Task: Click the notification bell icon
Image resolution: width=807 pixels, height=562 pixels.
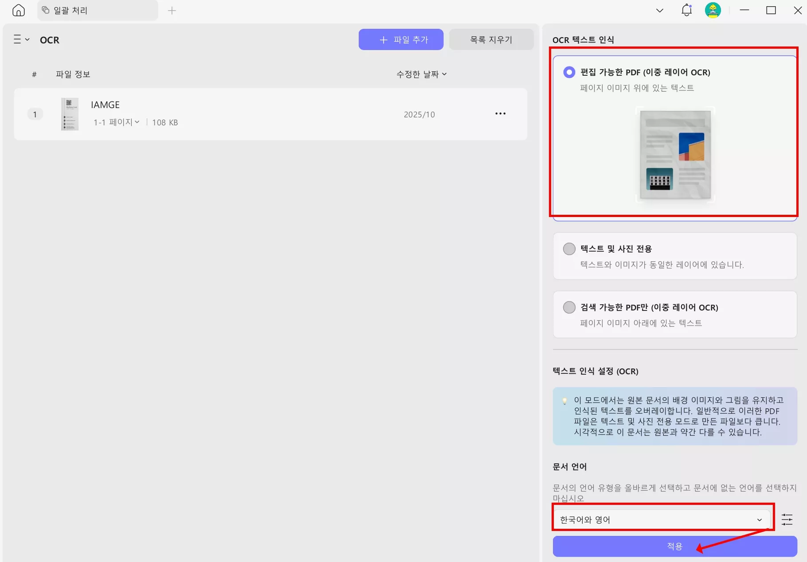Action: click(x=686, y=10)
